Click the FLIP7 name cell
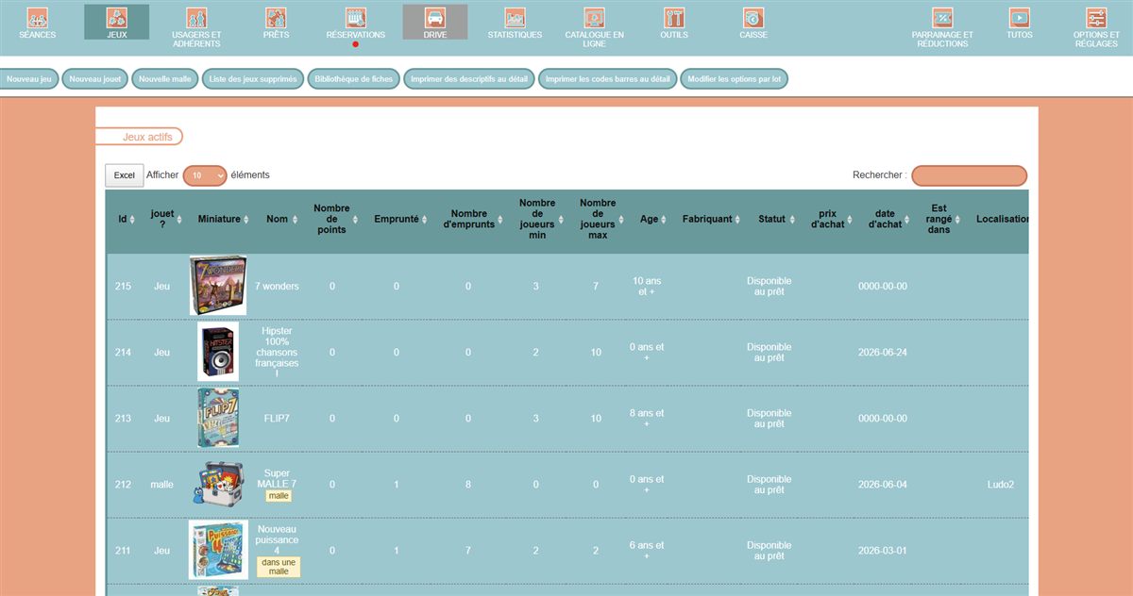The height and width of the screenshot is (596, 1133). [277, 418]
